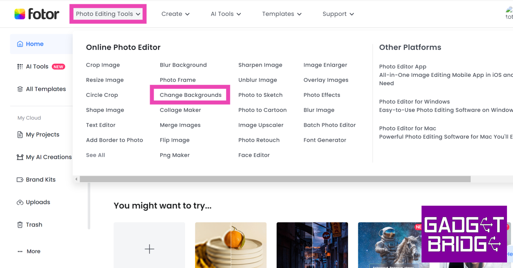Viewport: 513px width, 268px height.
Task: Open Photo Editor for Windows link
Action: [414, 102]
